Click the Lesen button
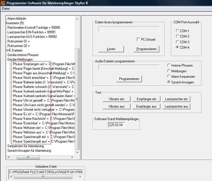Screen dimensions: 212x181 pos(111,49)
